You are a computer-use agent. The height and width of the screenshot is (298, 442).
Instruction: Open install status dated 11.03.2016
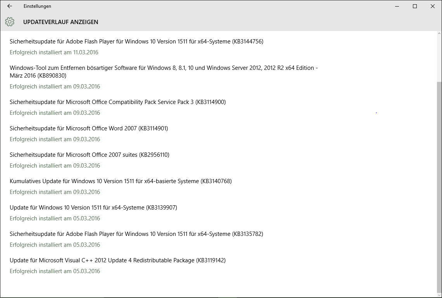pos(54,52)
